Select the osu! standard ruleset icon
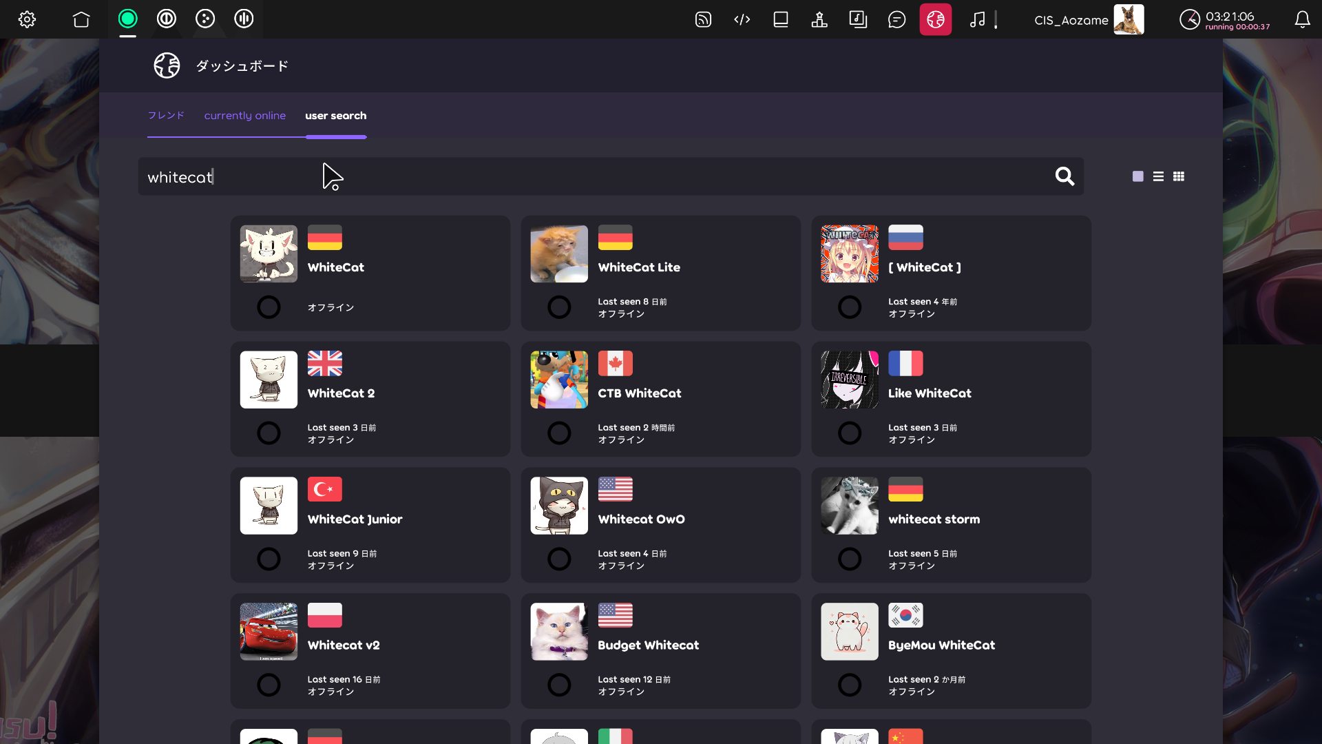 [x=127, y=19]
